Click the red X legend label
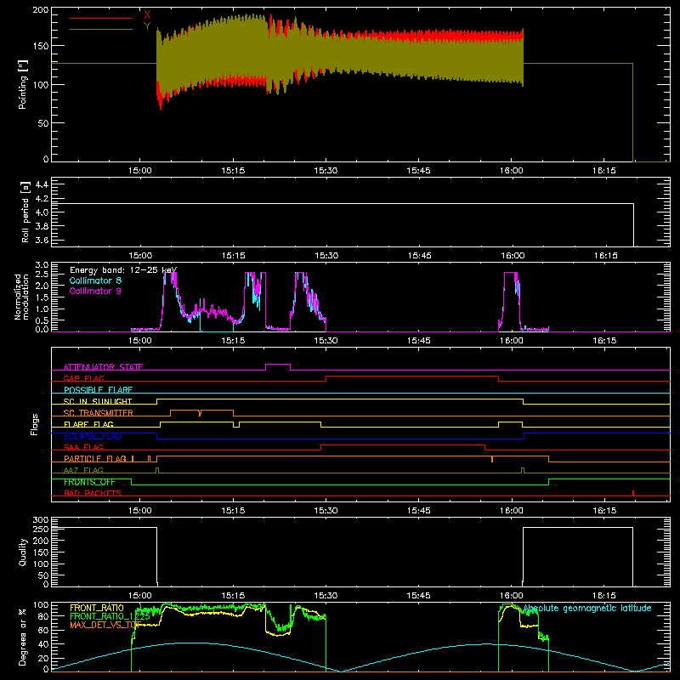The width and height of the screenshot is (680, 680). pyautogui.click(x=147, y=15)
